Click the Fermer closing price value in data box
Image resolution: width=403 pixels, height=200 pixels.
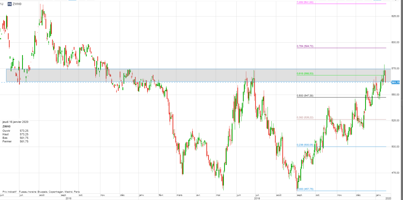24,142
